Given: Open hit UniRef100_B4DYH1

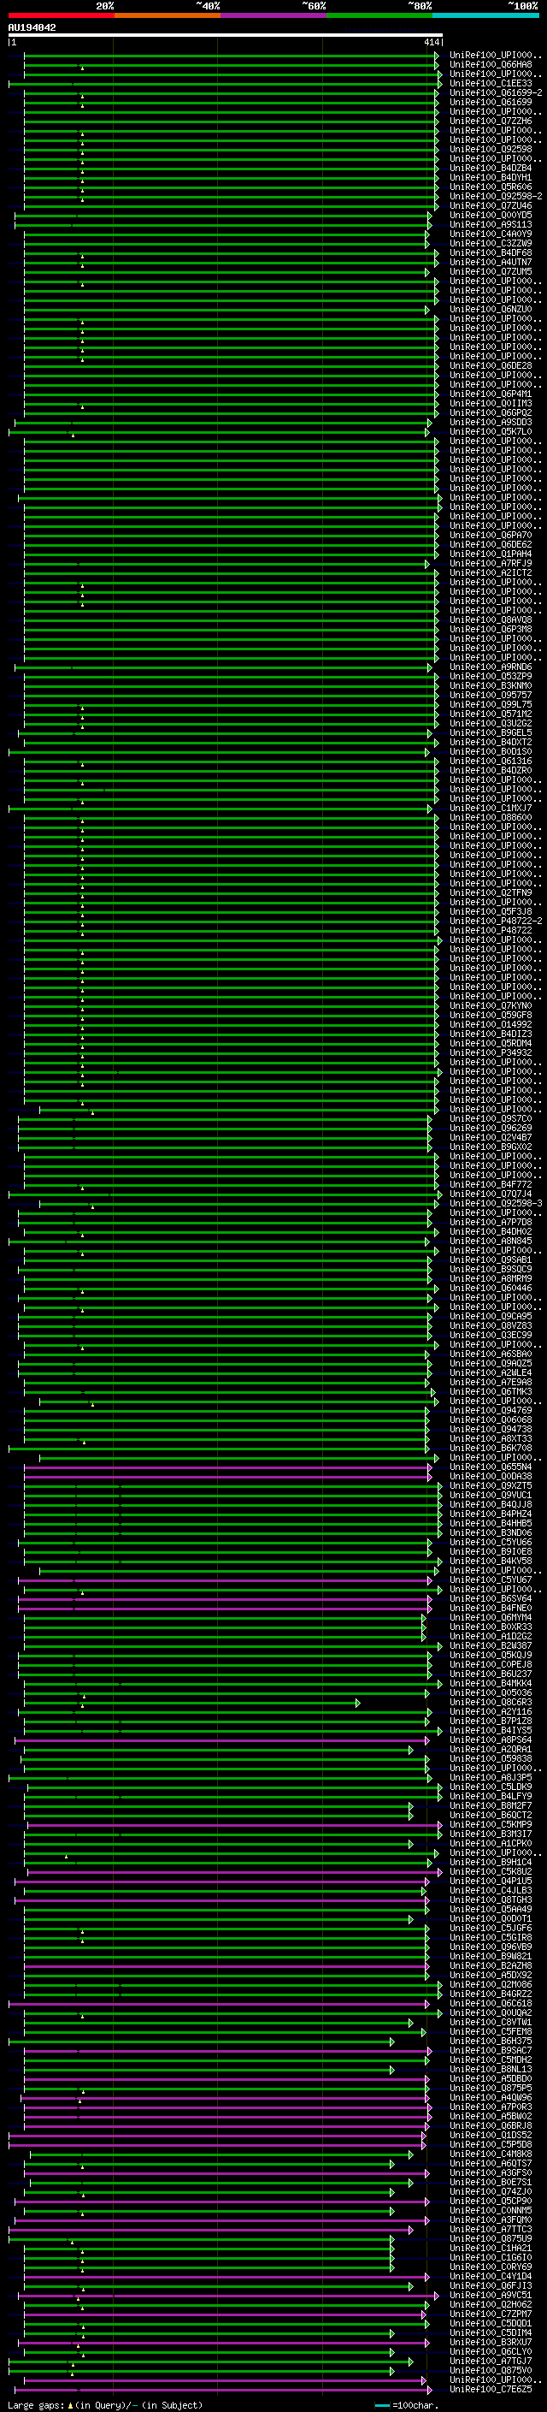Looking at the screenshot, I should [491, 177].
